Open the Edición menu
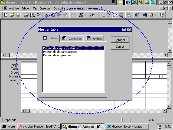Screen dimensions: 173x130 coord(26,8)
